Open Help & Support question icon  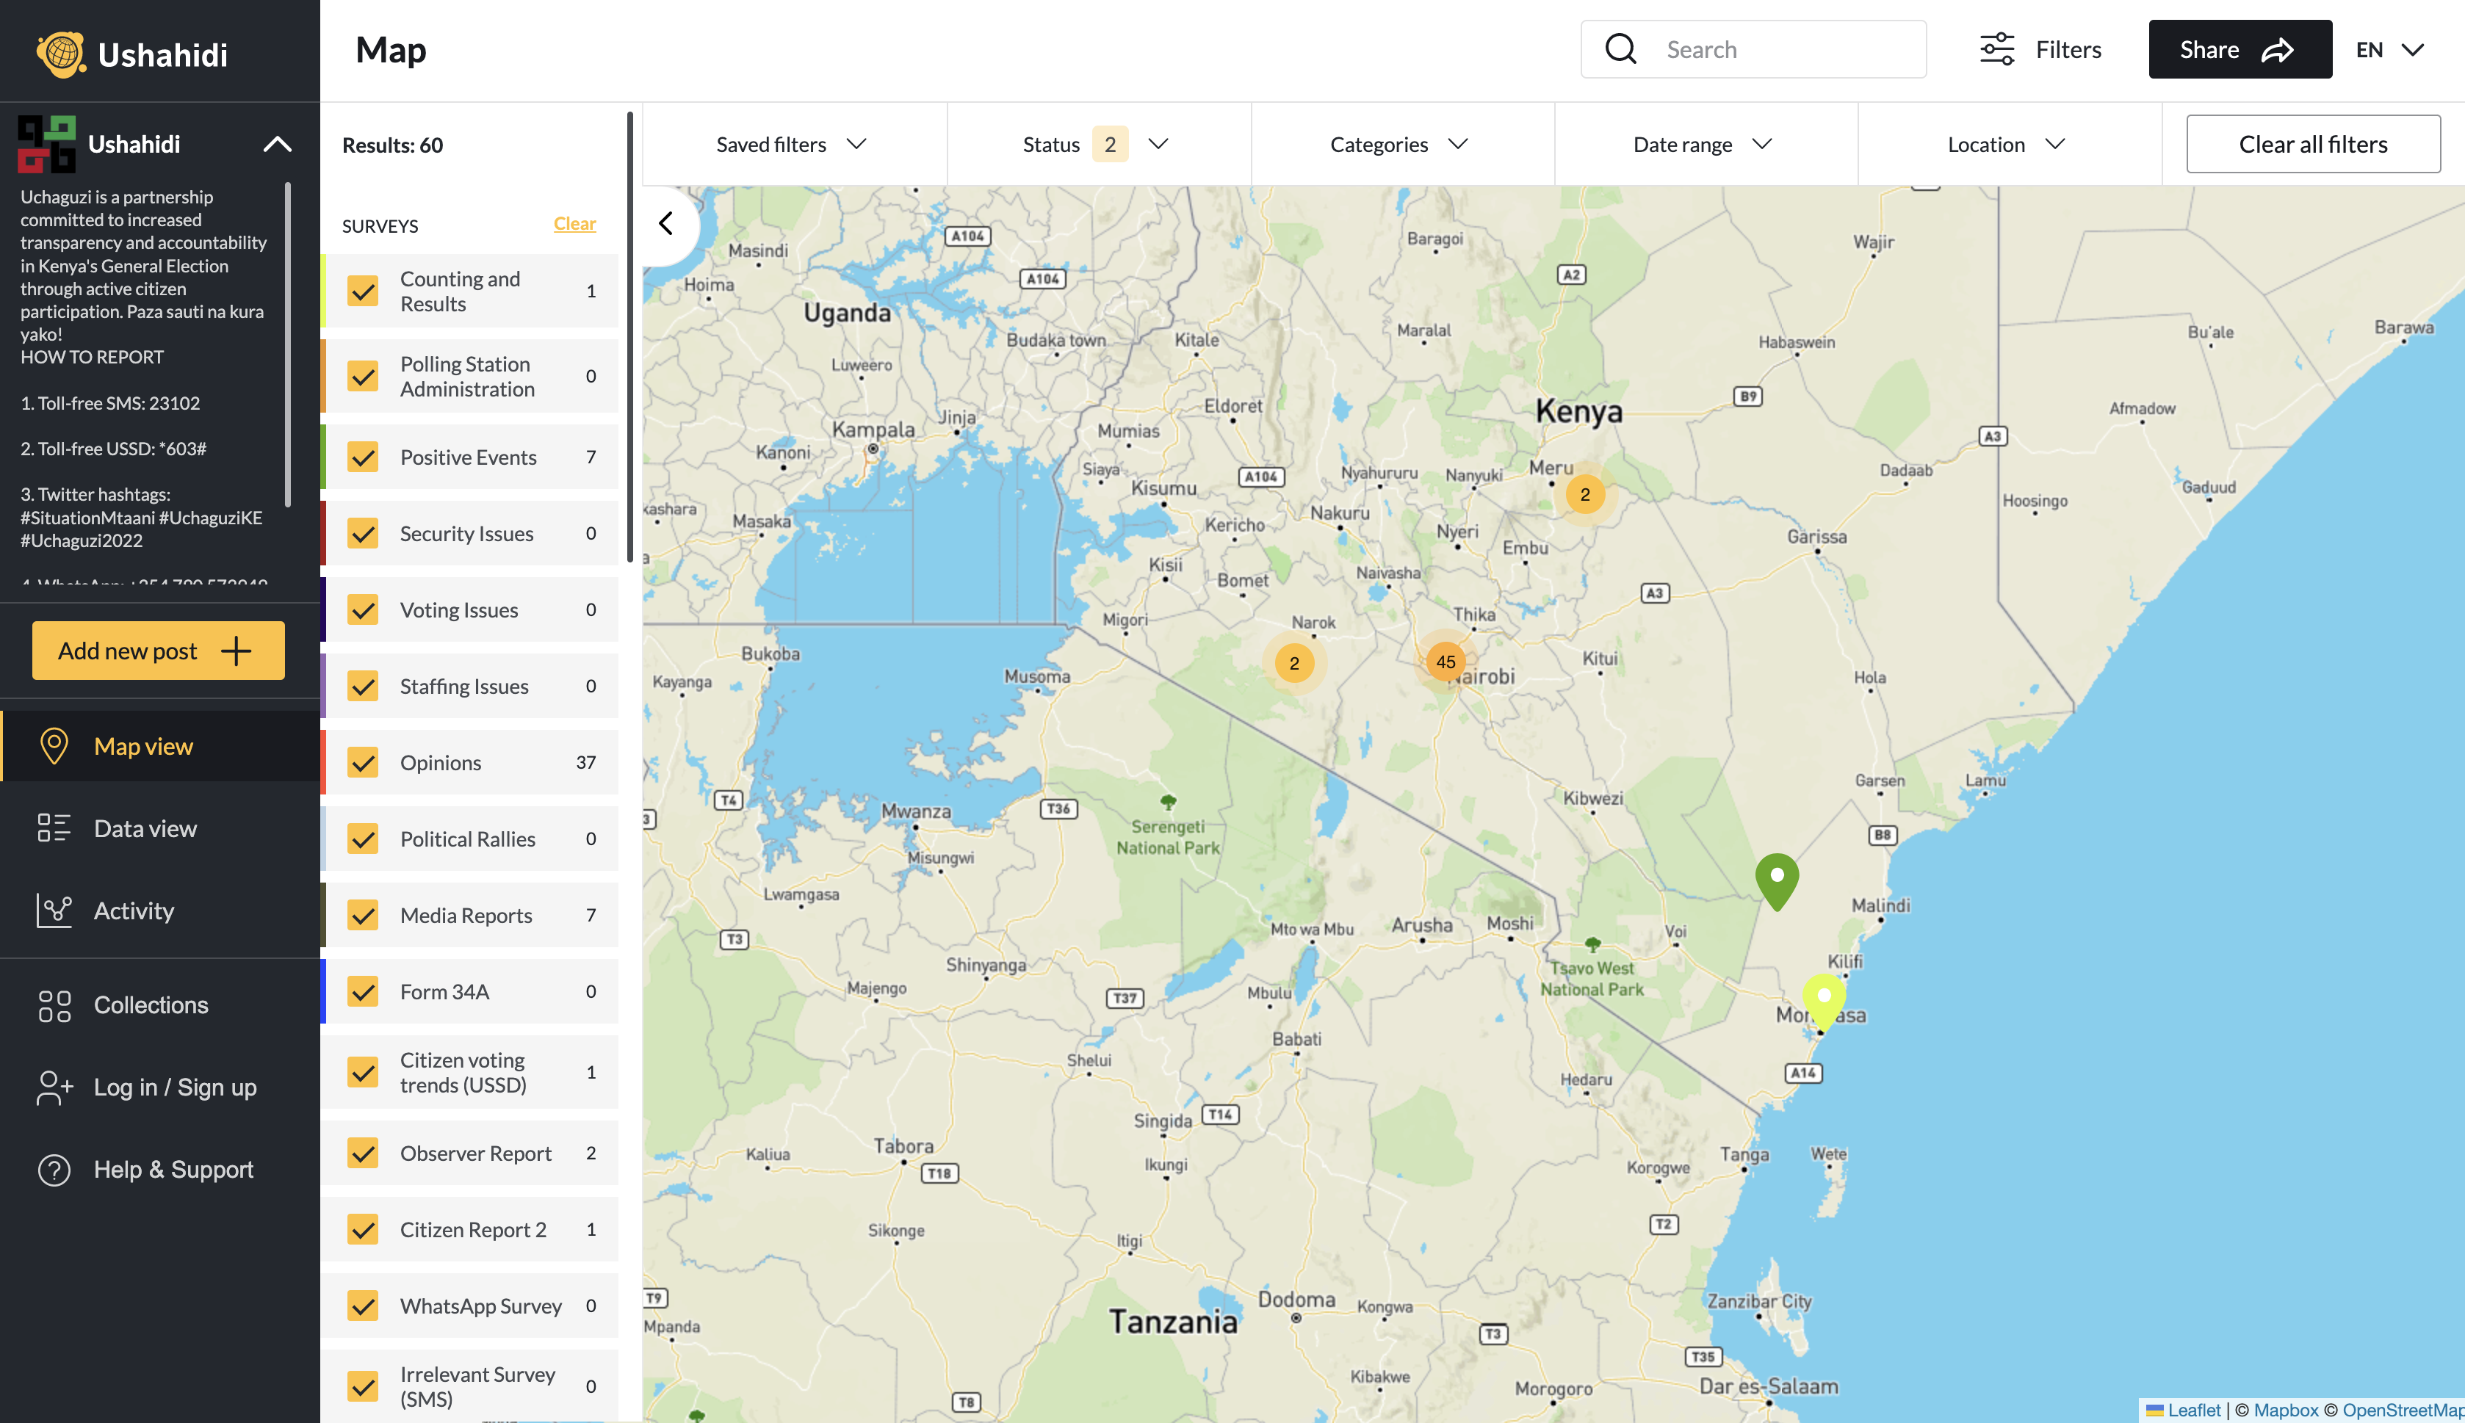tap(55, 1170)
